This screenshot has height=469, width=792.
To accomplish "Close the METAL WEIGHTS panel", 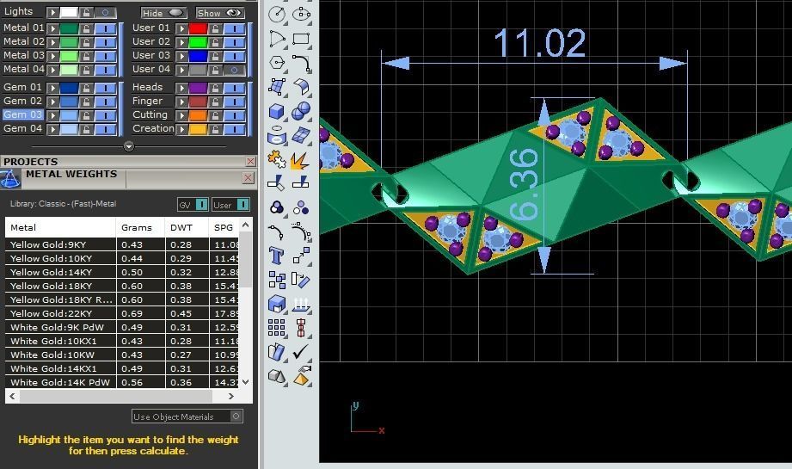I will [248, 177].
